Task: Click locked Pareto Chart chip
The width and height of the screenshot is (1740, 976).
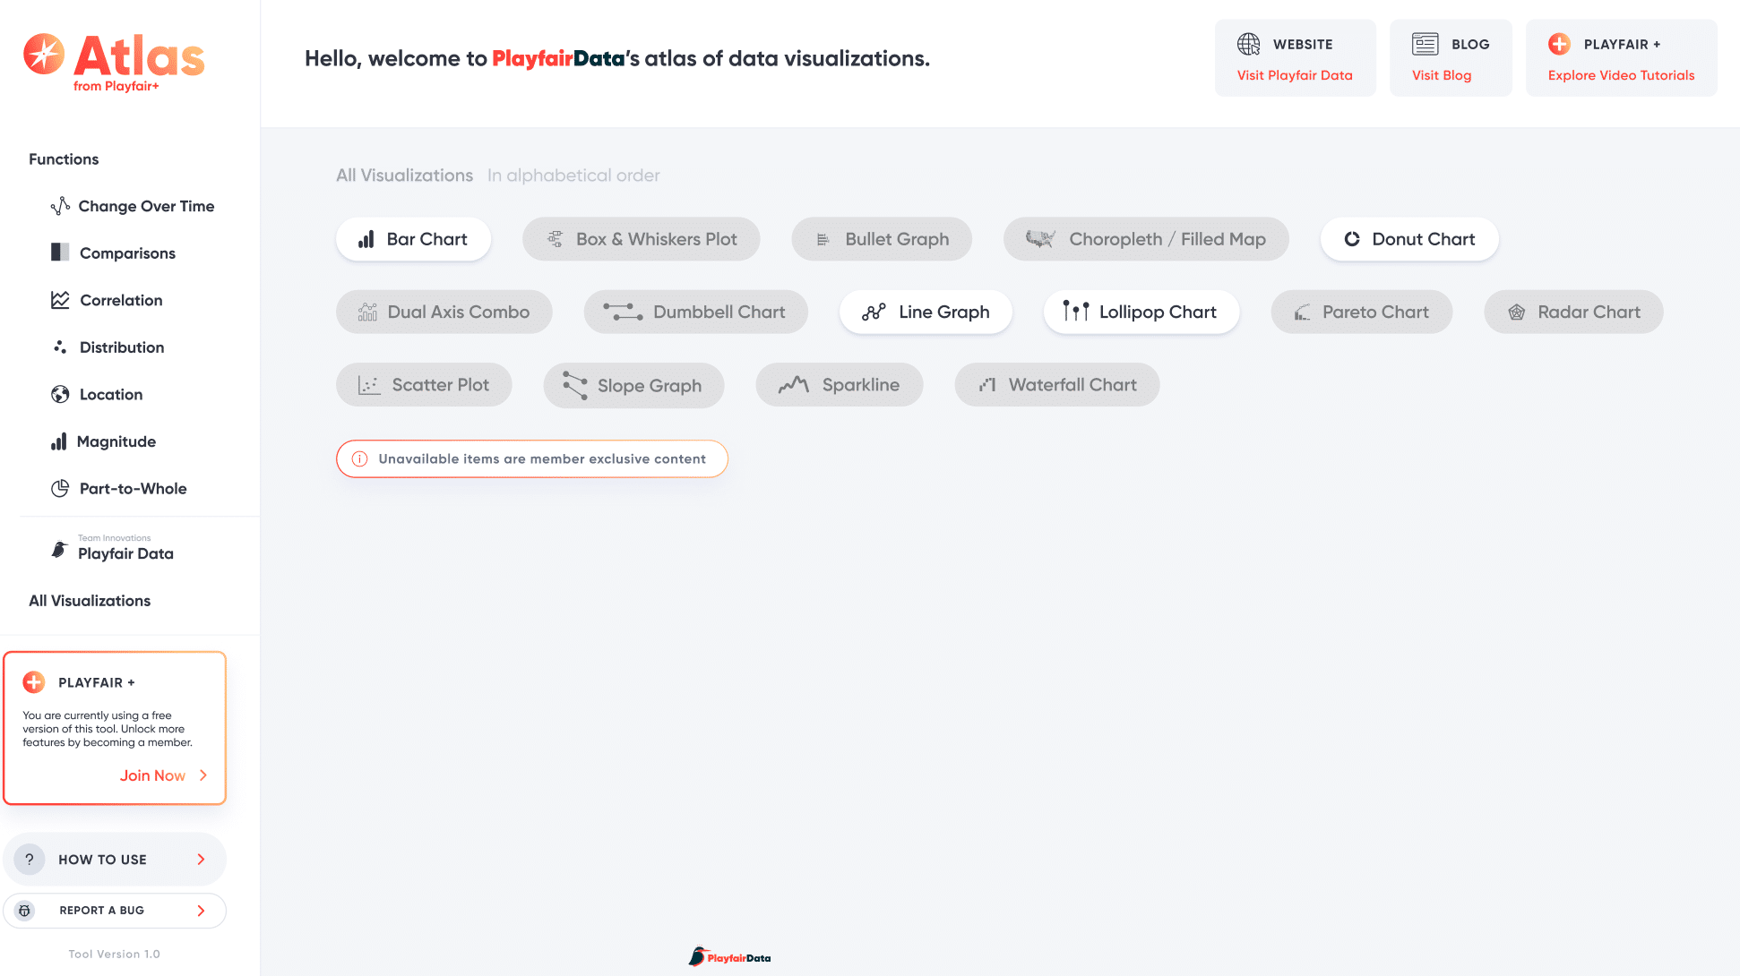Action: click(x=1362, y=312)
